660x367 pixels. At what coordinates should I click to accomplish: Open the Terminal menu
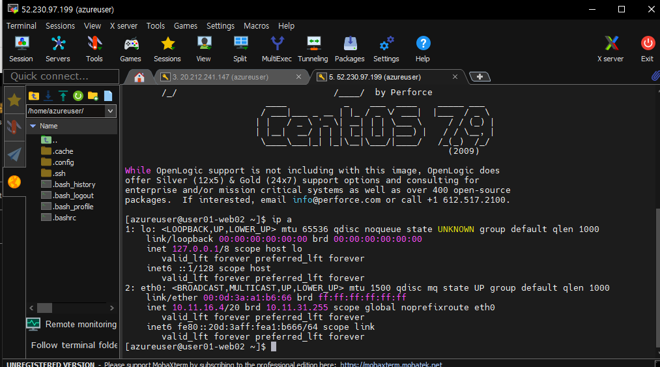(x=21, y=25)
